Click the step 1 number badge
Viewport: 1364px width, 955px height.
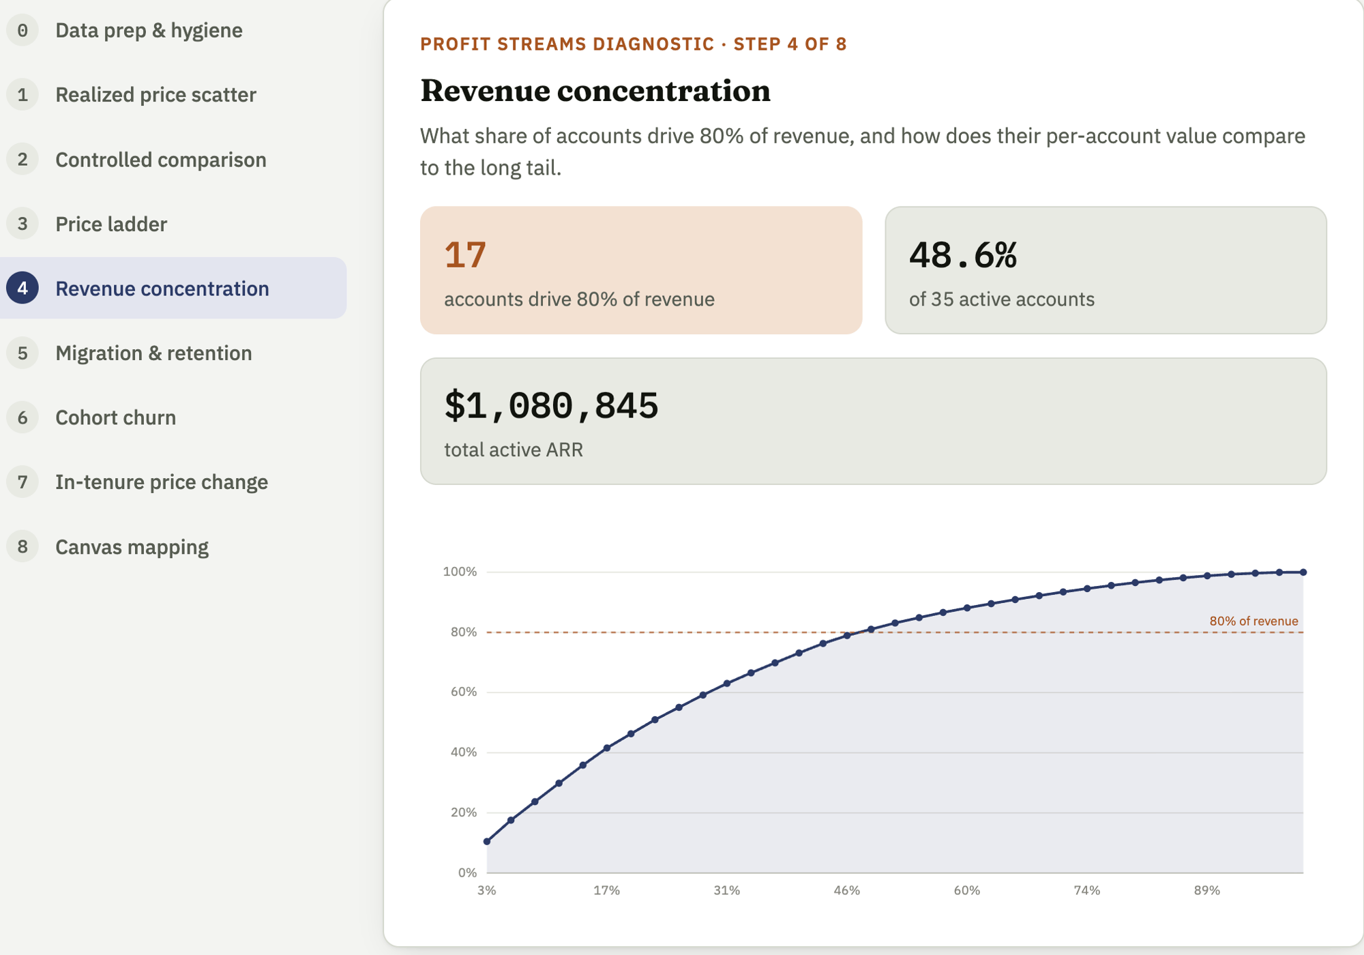pyautogui.click(x=23, y=94)
